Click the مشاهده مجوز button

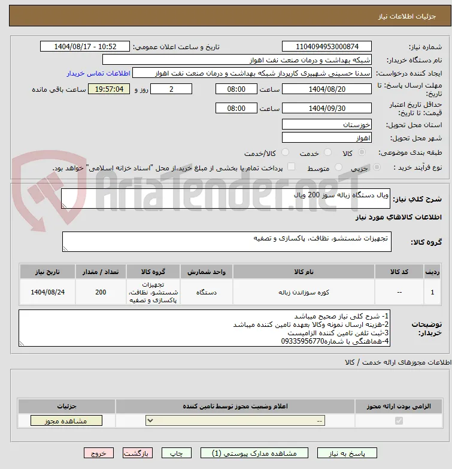66,420
